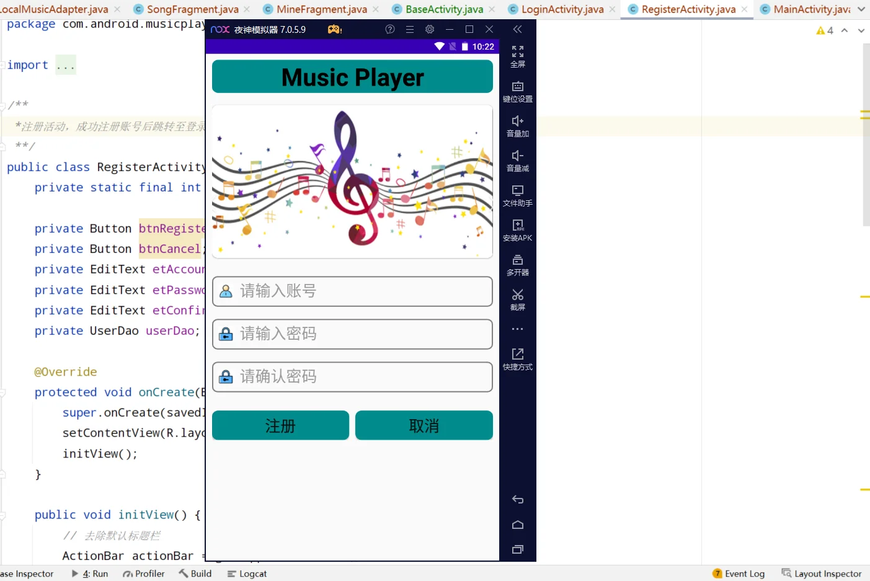Close the BaseActivity.java tab
This screenshot has height=581, width=870.
492,9
